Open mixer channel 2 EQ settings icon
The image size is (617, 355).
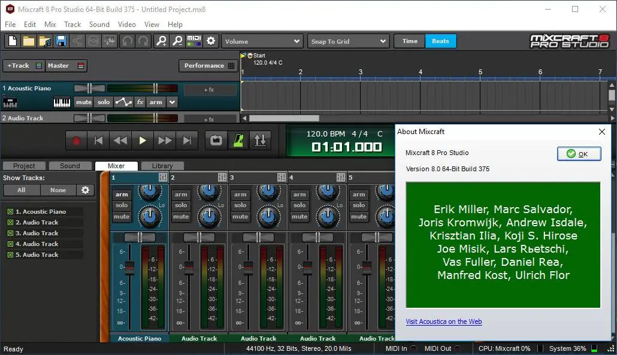222,177
